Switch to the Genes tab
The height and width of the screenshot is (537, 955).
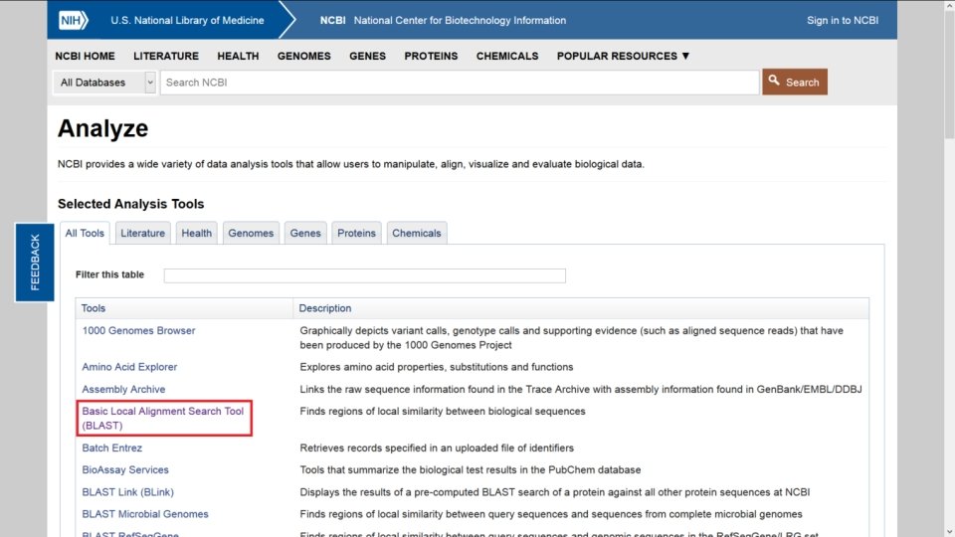305,233
